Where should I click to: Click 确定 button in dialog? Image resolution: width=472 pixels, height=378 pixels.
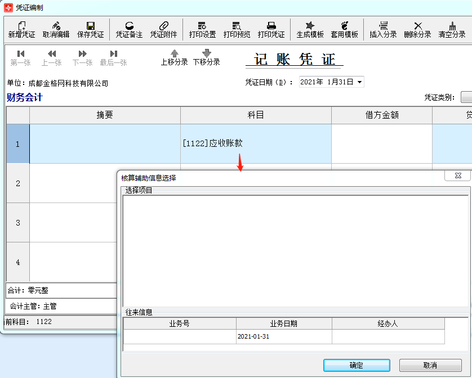[357, 365]
